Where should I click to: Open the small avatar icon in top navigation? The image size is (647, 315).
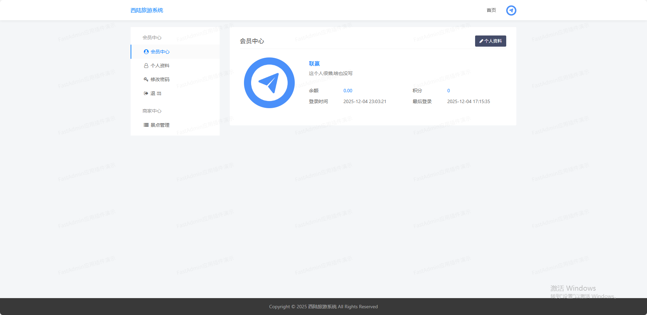(511, 10)
